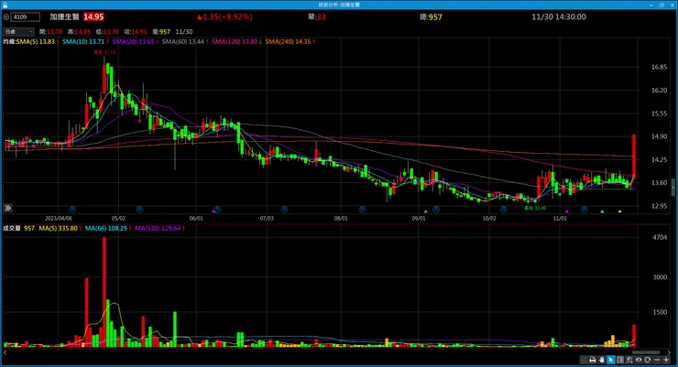Click the 均線 moving average label
Viewport: 678px width, 367px height.
point(9,41)
